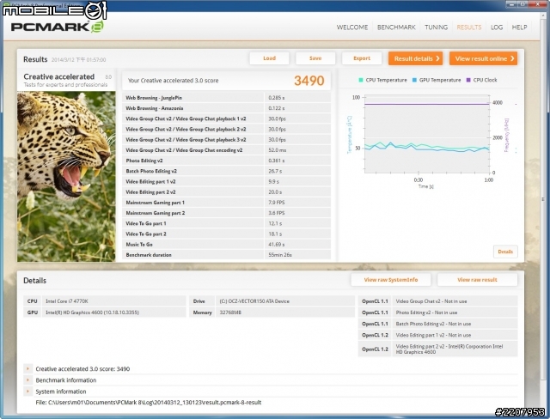This screenshot has height=419, width=550.
Task: Click the Export button
Action: pos(362,58)
